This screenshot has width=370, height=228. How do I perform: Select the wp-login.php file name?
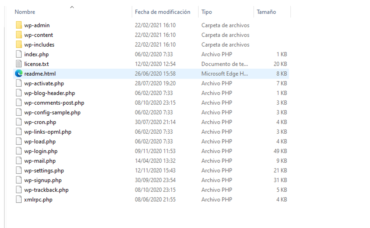coord(41,151)
